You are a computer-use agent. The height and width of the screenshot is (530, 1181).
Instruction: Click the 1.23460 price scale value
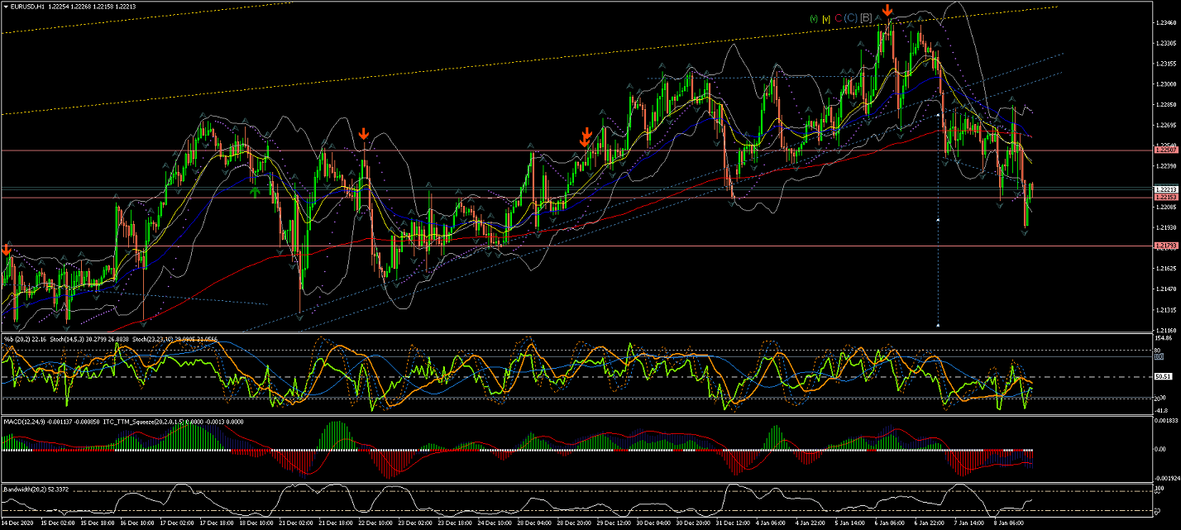(x=1166, y=23)
